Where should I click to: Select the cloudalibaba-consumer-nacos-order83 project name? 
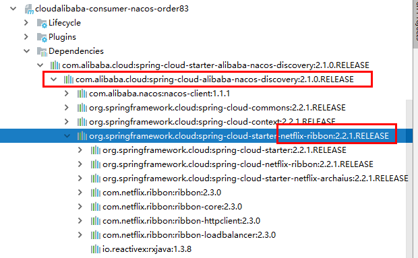pos(112,9)
